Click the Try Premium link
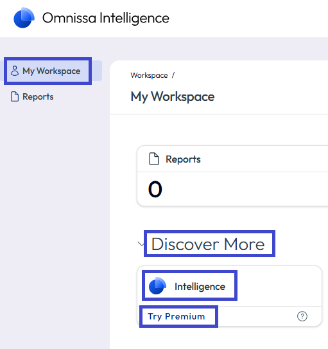The height and width of the screenshot is (349, 328). (177, 316)
